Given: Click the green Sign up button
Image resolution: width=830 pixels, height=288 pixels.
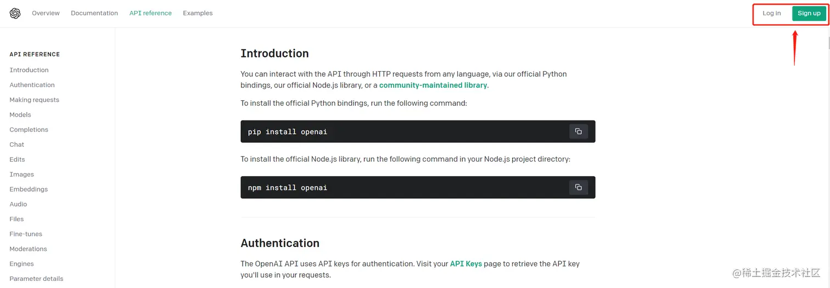Looking at the screenshot, I should [809, 13].
